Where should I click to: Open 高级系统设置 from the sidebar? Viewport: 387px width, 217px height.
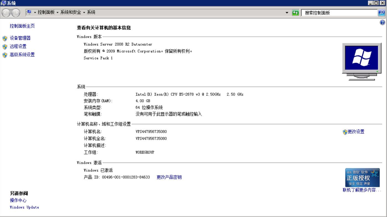(22, 55)
